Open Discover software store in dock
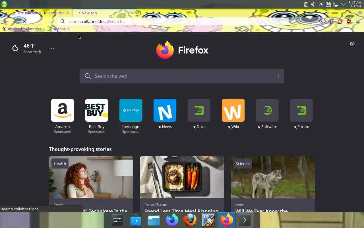Image resolution: width=364 pixels, height=228 pixels. tap(136, 220)
